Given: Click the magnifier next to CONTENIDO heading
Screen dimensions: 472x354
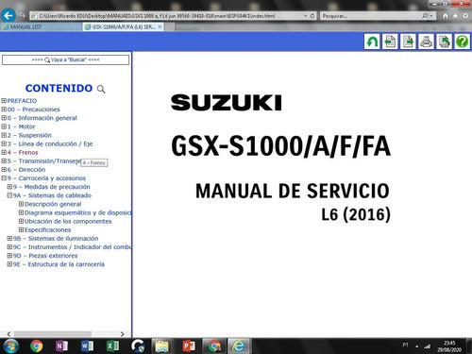Looking at the screenshot, I should pos(101,89).
